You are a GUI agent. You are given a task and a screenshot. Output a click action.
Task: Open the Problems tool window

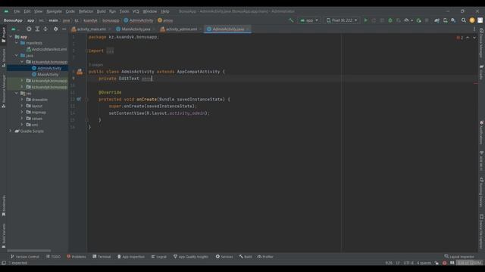coord(77,257)
